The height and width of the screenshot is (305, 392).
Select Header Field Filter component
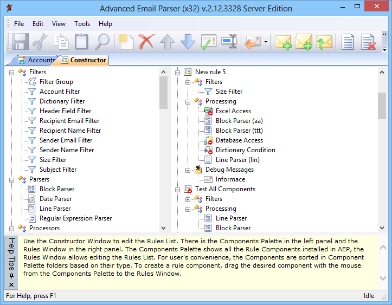pos(65,111)
